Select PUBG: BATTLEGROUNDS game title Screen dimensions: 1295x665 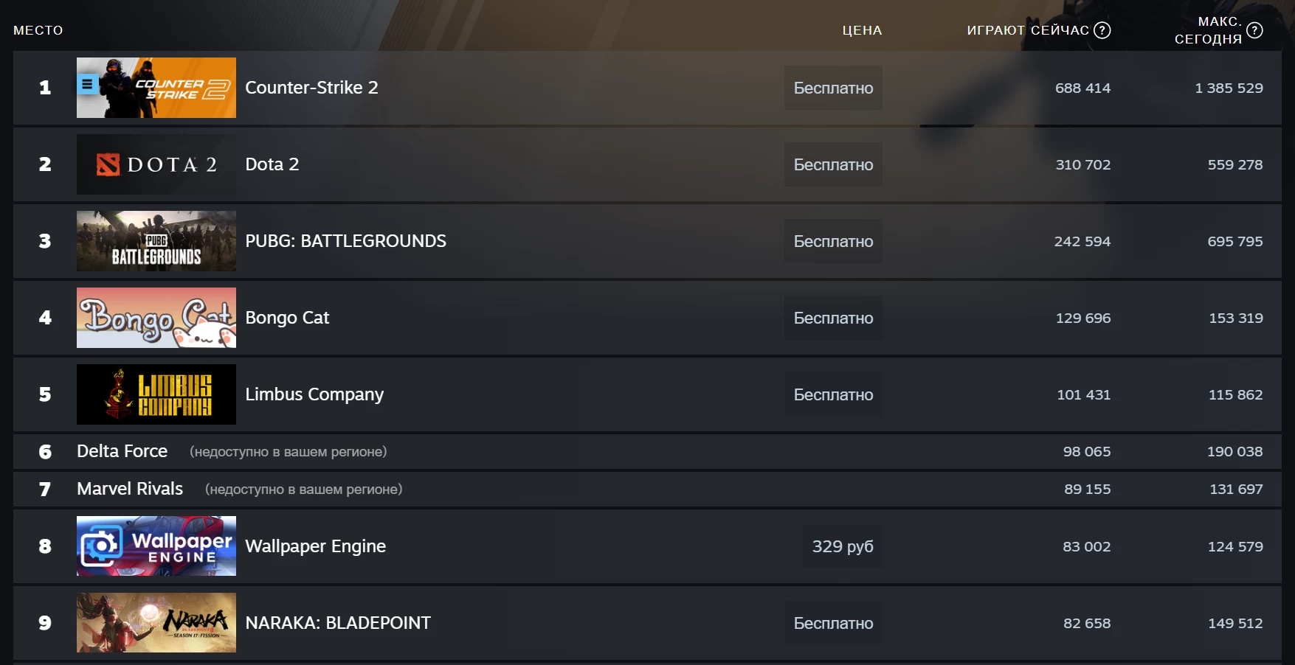coord(345,241)
